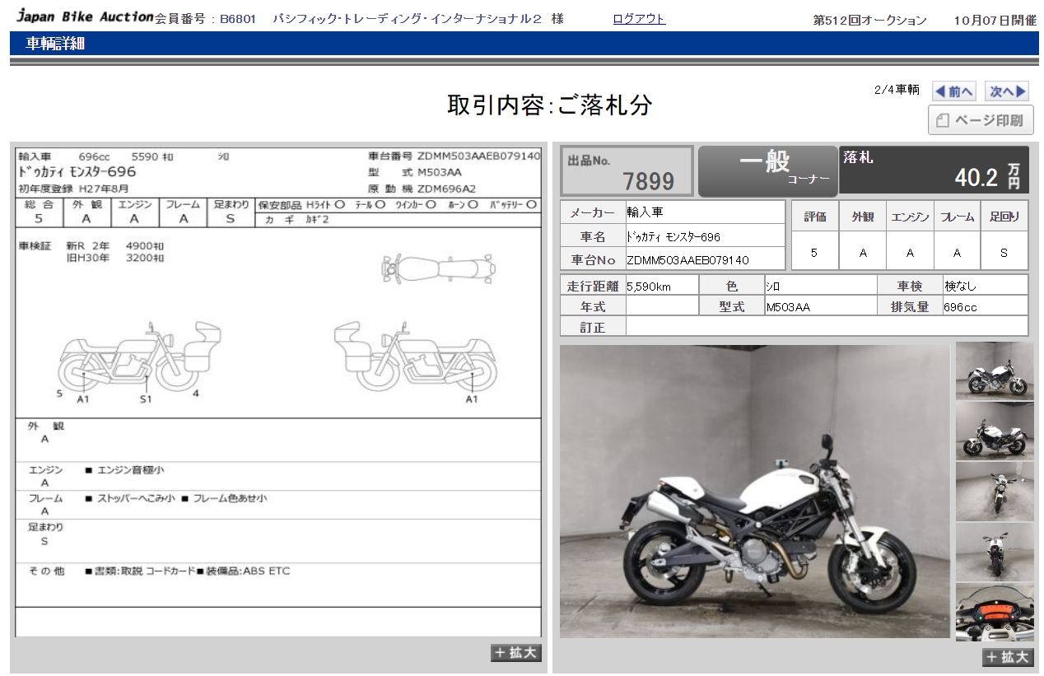Click color value シロ cell

coord(821,286)
